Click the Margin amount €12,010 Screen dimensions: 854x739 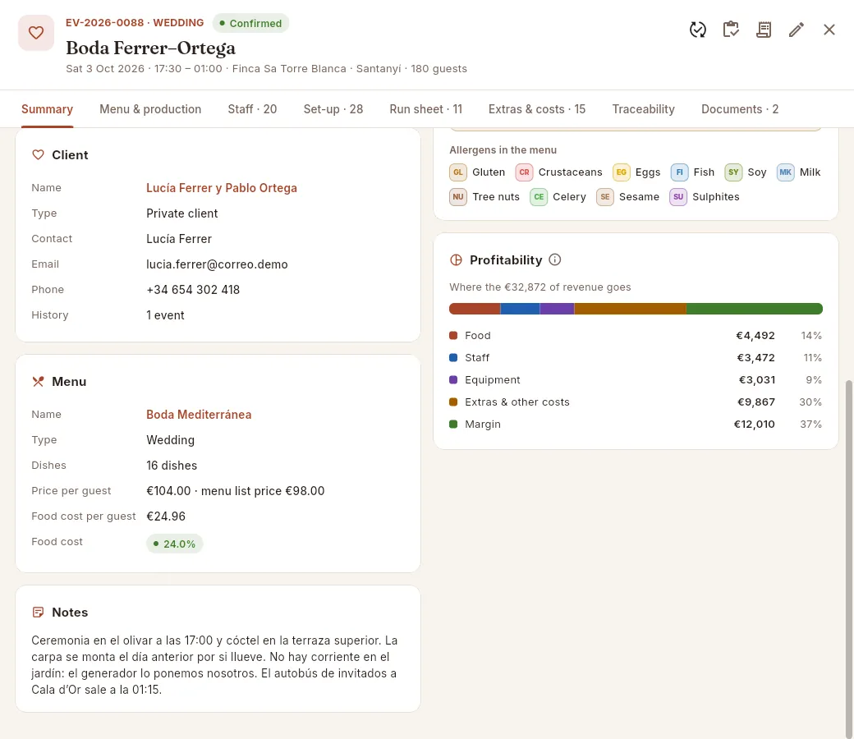point(755,425)
